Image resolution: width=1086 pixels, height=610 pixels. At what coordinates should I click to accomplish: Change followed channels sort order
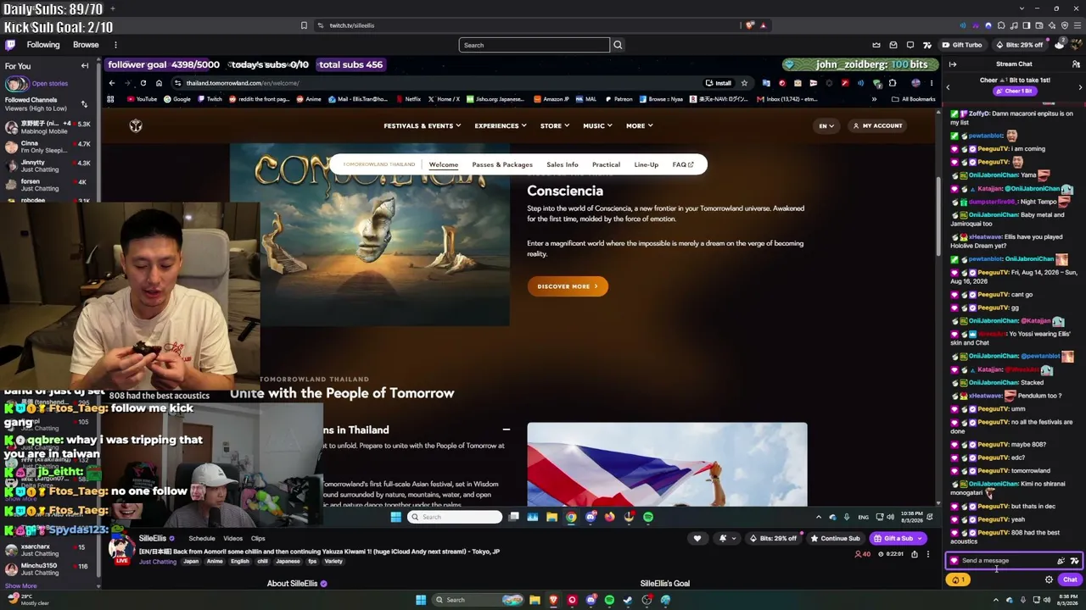[x=84, y=104]
